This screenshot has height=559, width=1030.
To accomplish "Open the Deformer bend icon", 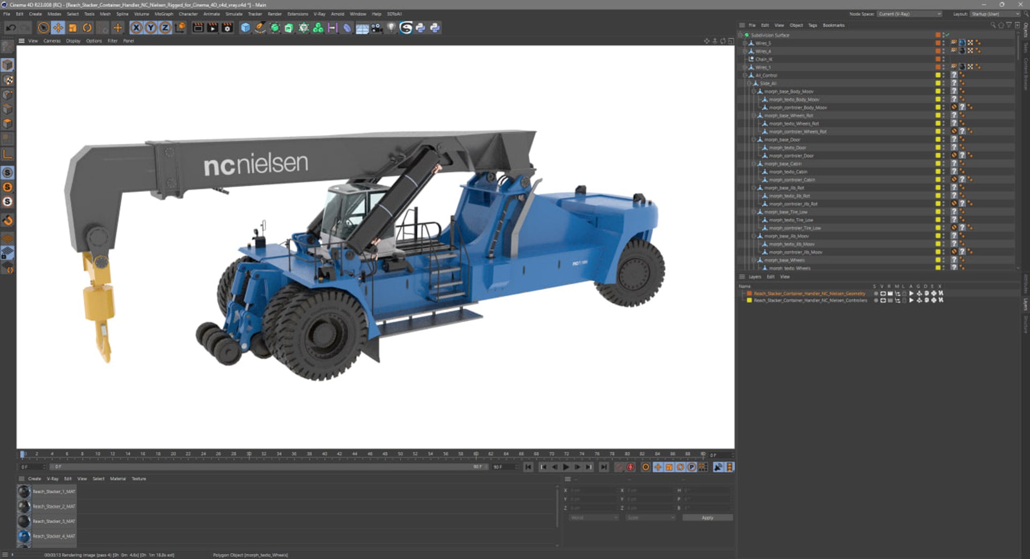I will tap(347, 28).
